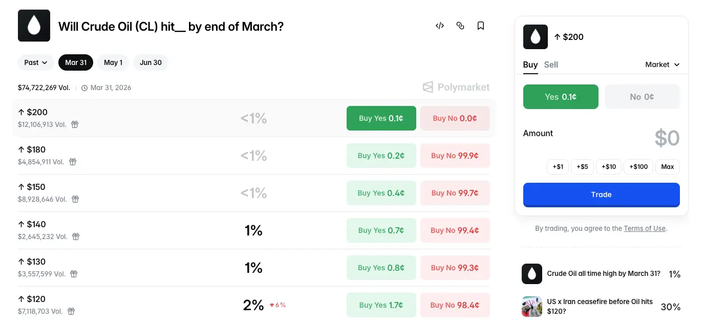This screenshot has height=323, width=705.
Task: Bookmark this market
Action: click(481, 26)
